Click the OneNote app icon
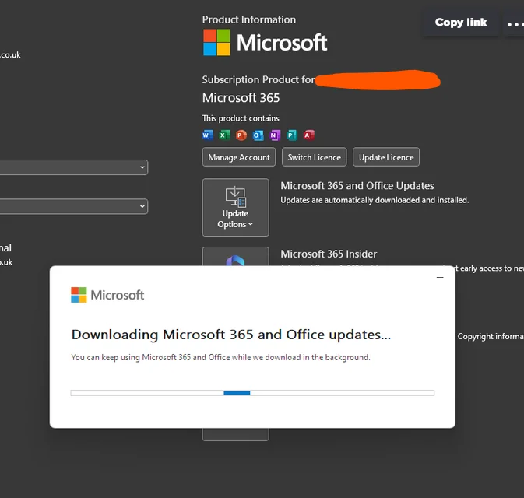The height and width of the screenshot is (498, 524). [x=275, y=135]
